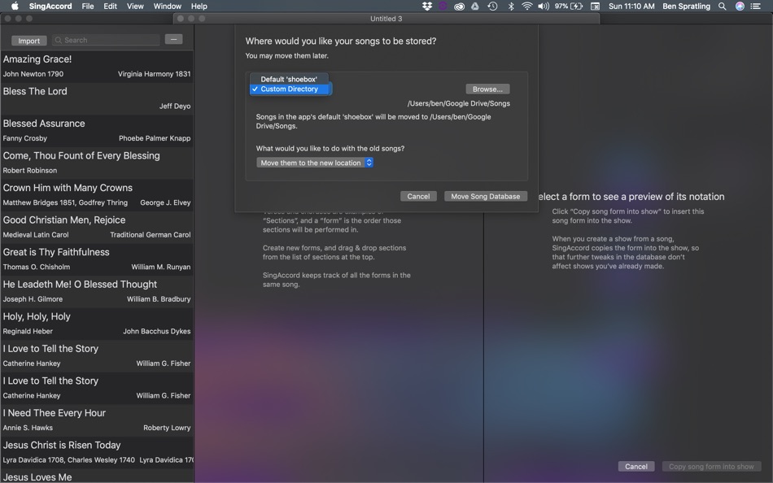Click the keyboard input menu icon
The height and width of the screenshot is (483, 773).
[595, 6]
